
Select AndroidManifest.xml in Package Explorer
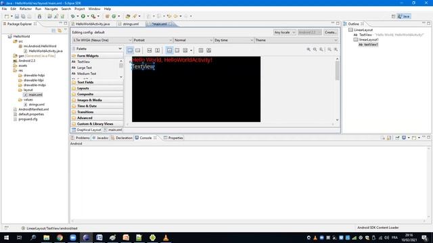point(33,109)
